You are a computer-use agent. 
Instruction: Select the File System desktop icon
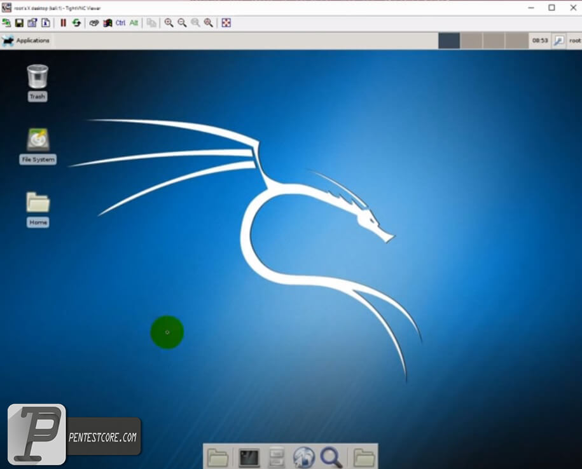coord(38,146)
